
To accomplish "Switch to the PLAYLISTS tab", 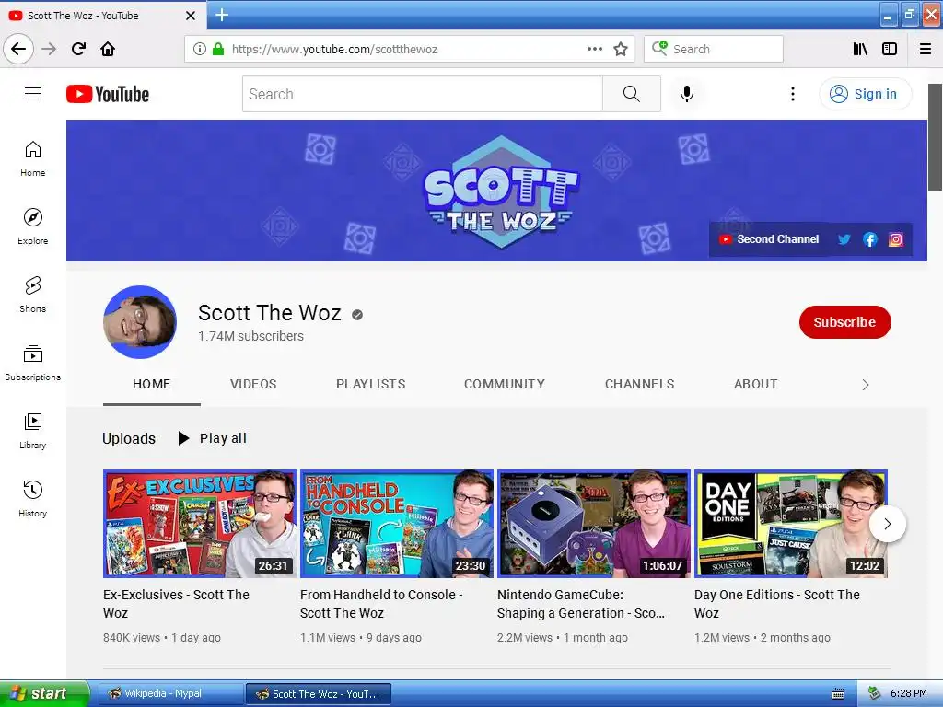I will point(370,384).
